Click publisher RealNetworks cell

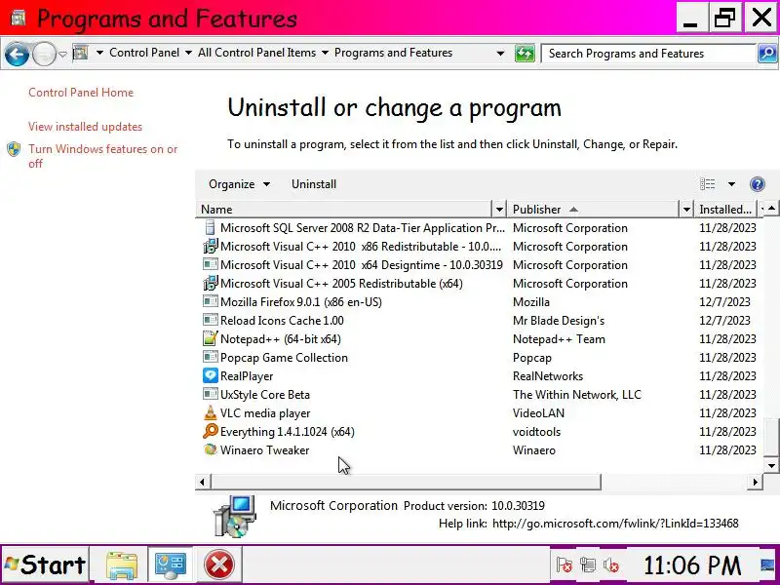click(548, 376)
